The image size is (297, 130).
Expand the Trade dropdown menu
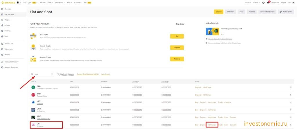(50, 3)
